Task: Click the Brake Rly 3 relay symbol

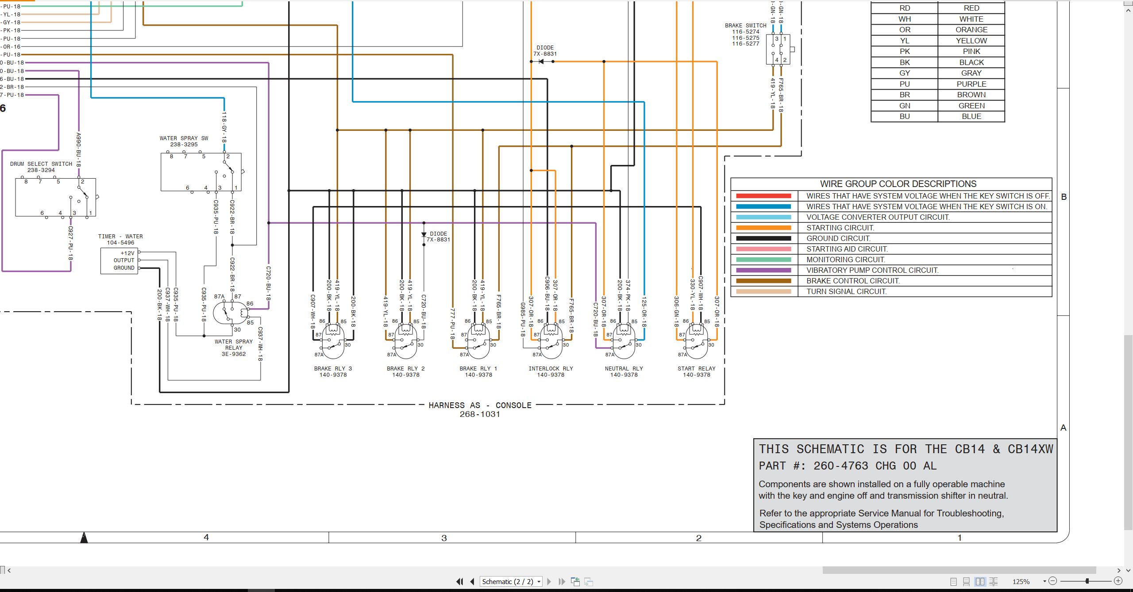Action: point(333,341)
